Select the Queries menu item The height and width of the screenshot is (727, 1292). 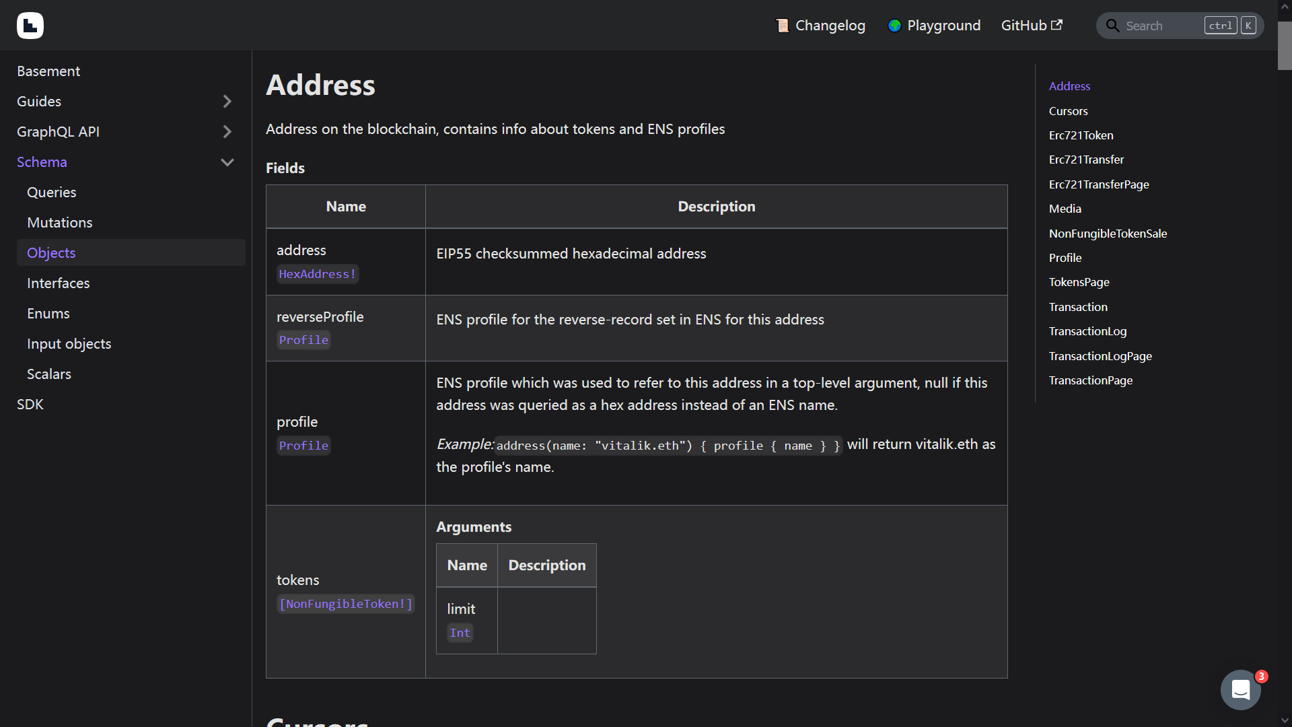pyautogui.click(x=50, y=192)
